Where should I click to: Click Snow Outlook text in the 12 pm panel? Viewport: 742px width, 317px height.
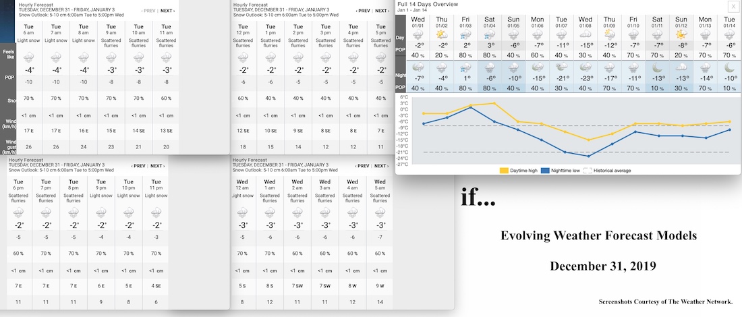pyautogui.click(x=286, y=15)
